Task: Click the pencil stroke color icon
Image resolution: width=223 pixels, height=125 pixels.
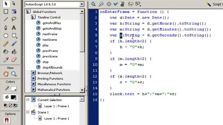Action: [7, 88]
